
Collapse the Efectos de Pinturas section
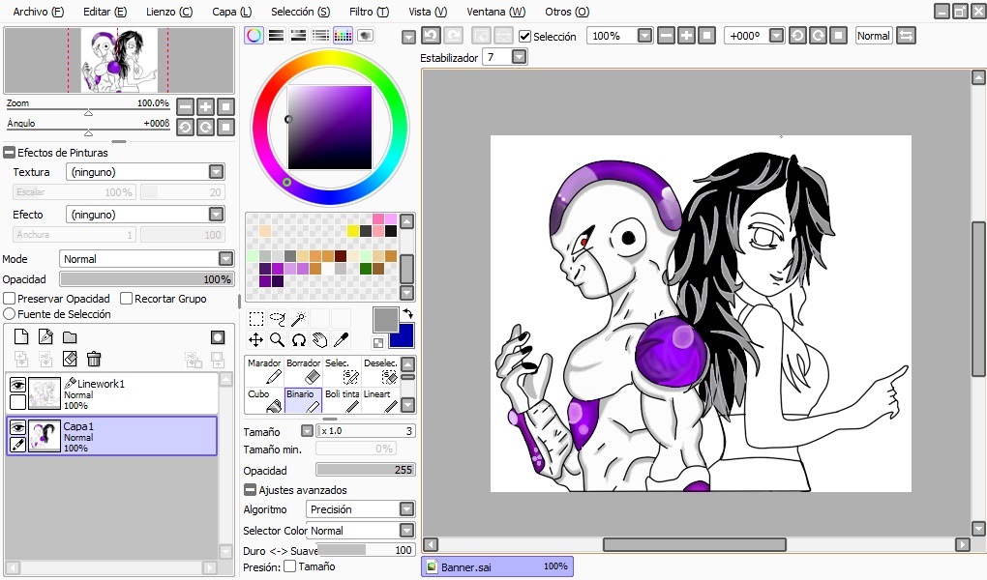[x=9, y=152]
